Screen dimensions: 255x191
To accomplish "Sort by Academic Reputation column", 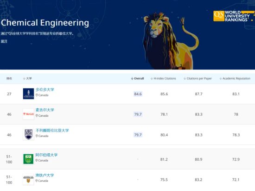I will point(235,79).
